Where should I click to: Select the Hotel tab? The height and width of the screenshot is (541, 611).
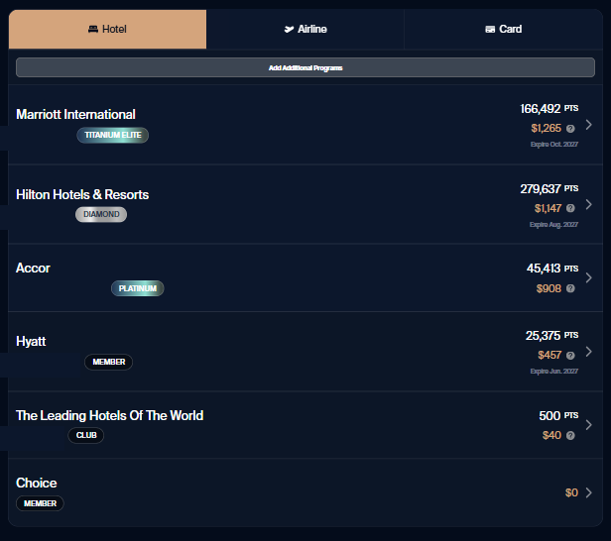(108, 30)
